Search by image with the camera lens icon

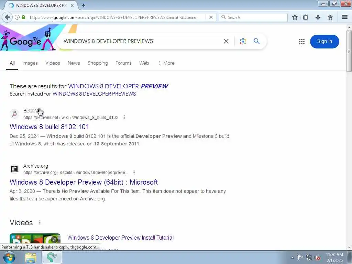[243, 41]
